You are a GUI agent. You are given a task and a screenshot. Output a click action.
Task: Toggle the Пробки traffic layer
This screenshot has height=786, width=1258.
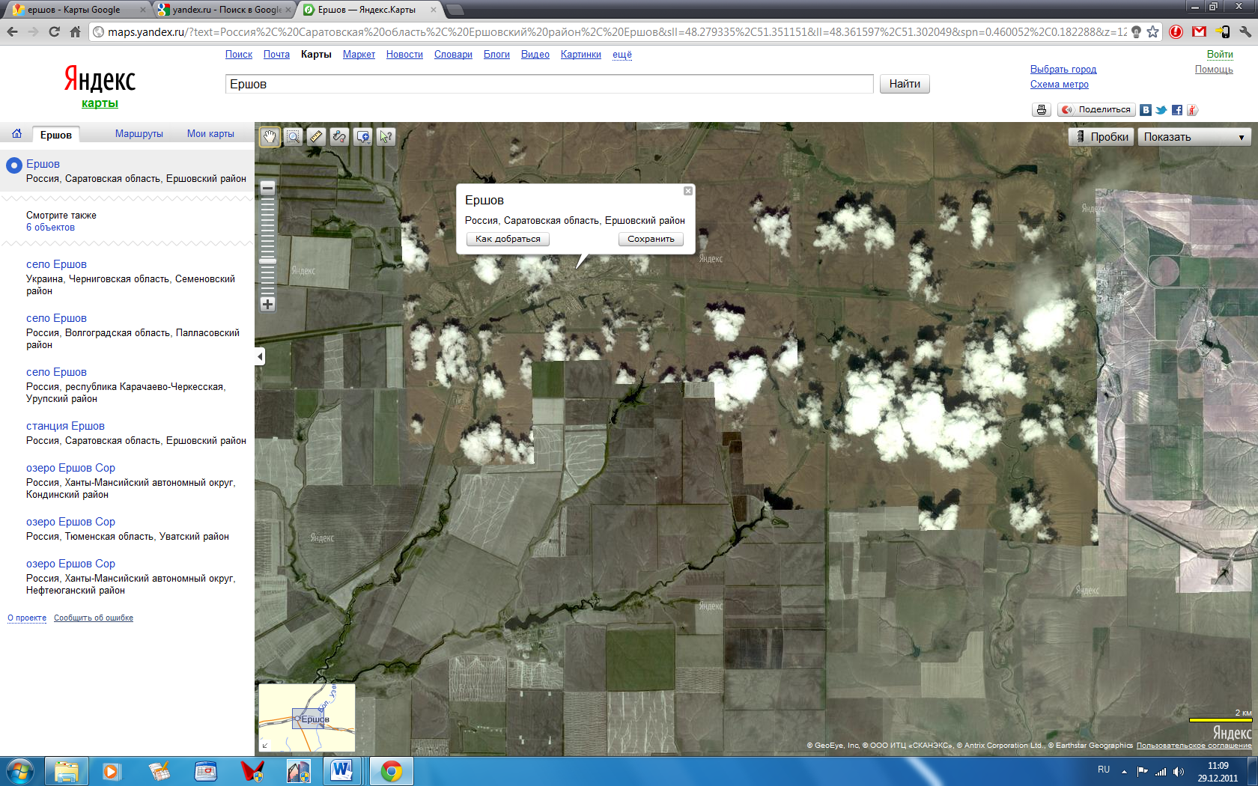1102,137
